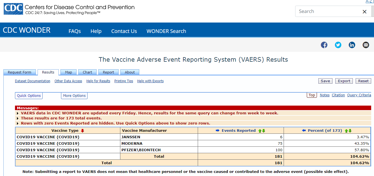Screen dimensions: 374x176
Task: Click the events value 6 for Janssen
Action: pos(281,137)
